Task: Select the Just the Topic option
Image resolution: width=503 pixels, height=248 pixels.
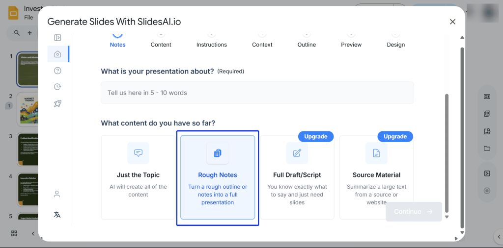Action: pyautogui.click(x=138, y=177)
